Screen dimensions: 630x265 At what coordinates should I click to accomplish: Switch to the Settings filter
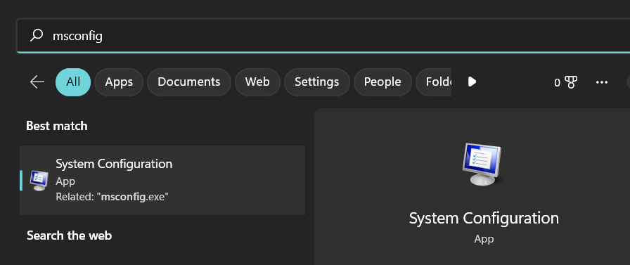click(316, 82)
